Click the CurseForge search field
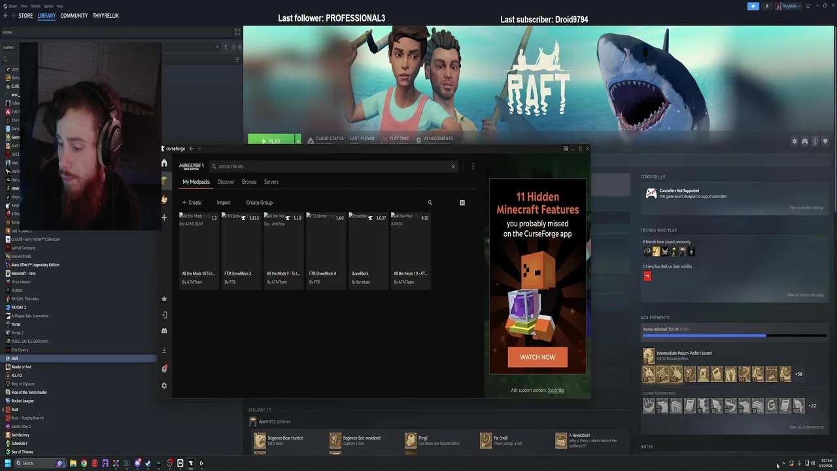 pos(333,166)
